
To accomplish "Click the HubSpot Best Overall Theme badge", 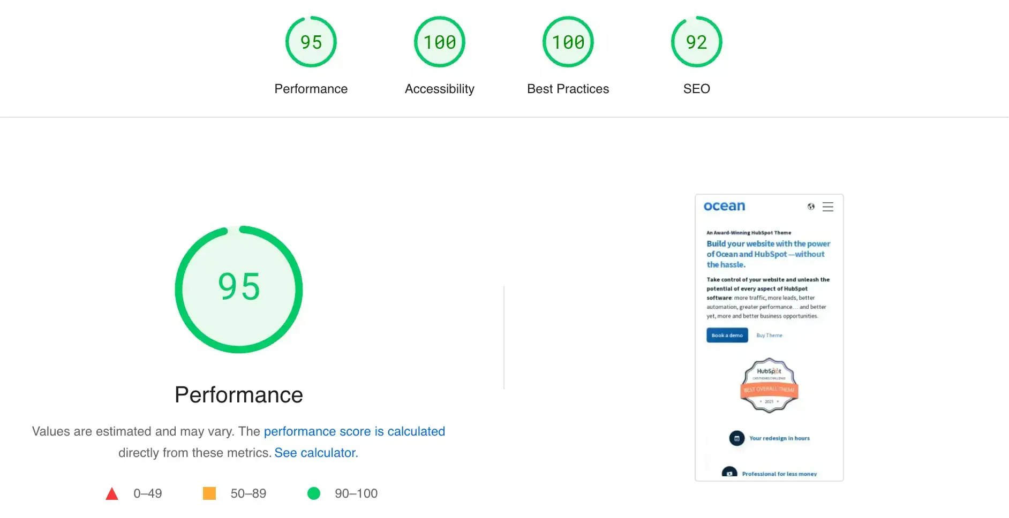I will coord(770,385).
